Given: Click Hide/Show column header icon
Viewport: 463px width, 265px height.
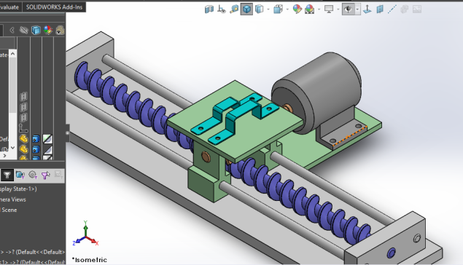Looking at the screenshot, I should [x=23, y=30].
